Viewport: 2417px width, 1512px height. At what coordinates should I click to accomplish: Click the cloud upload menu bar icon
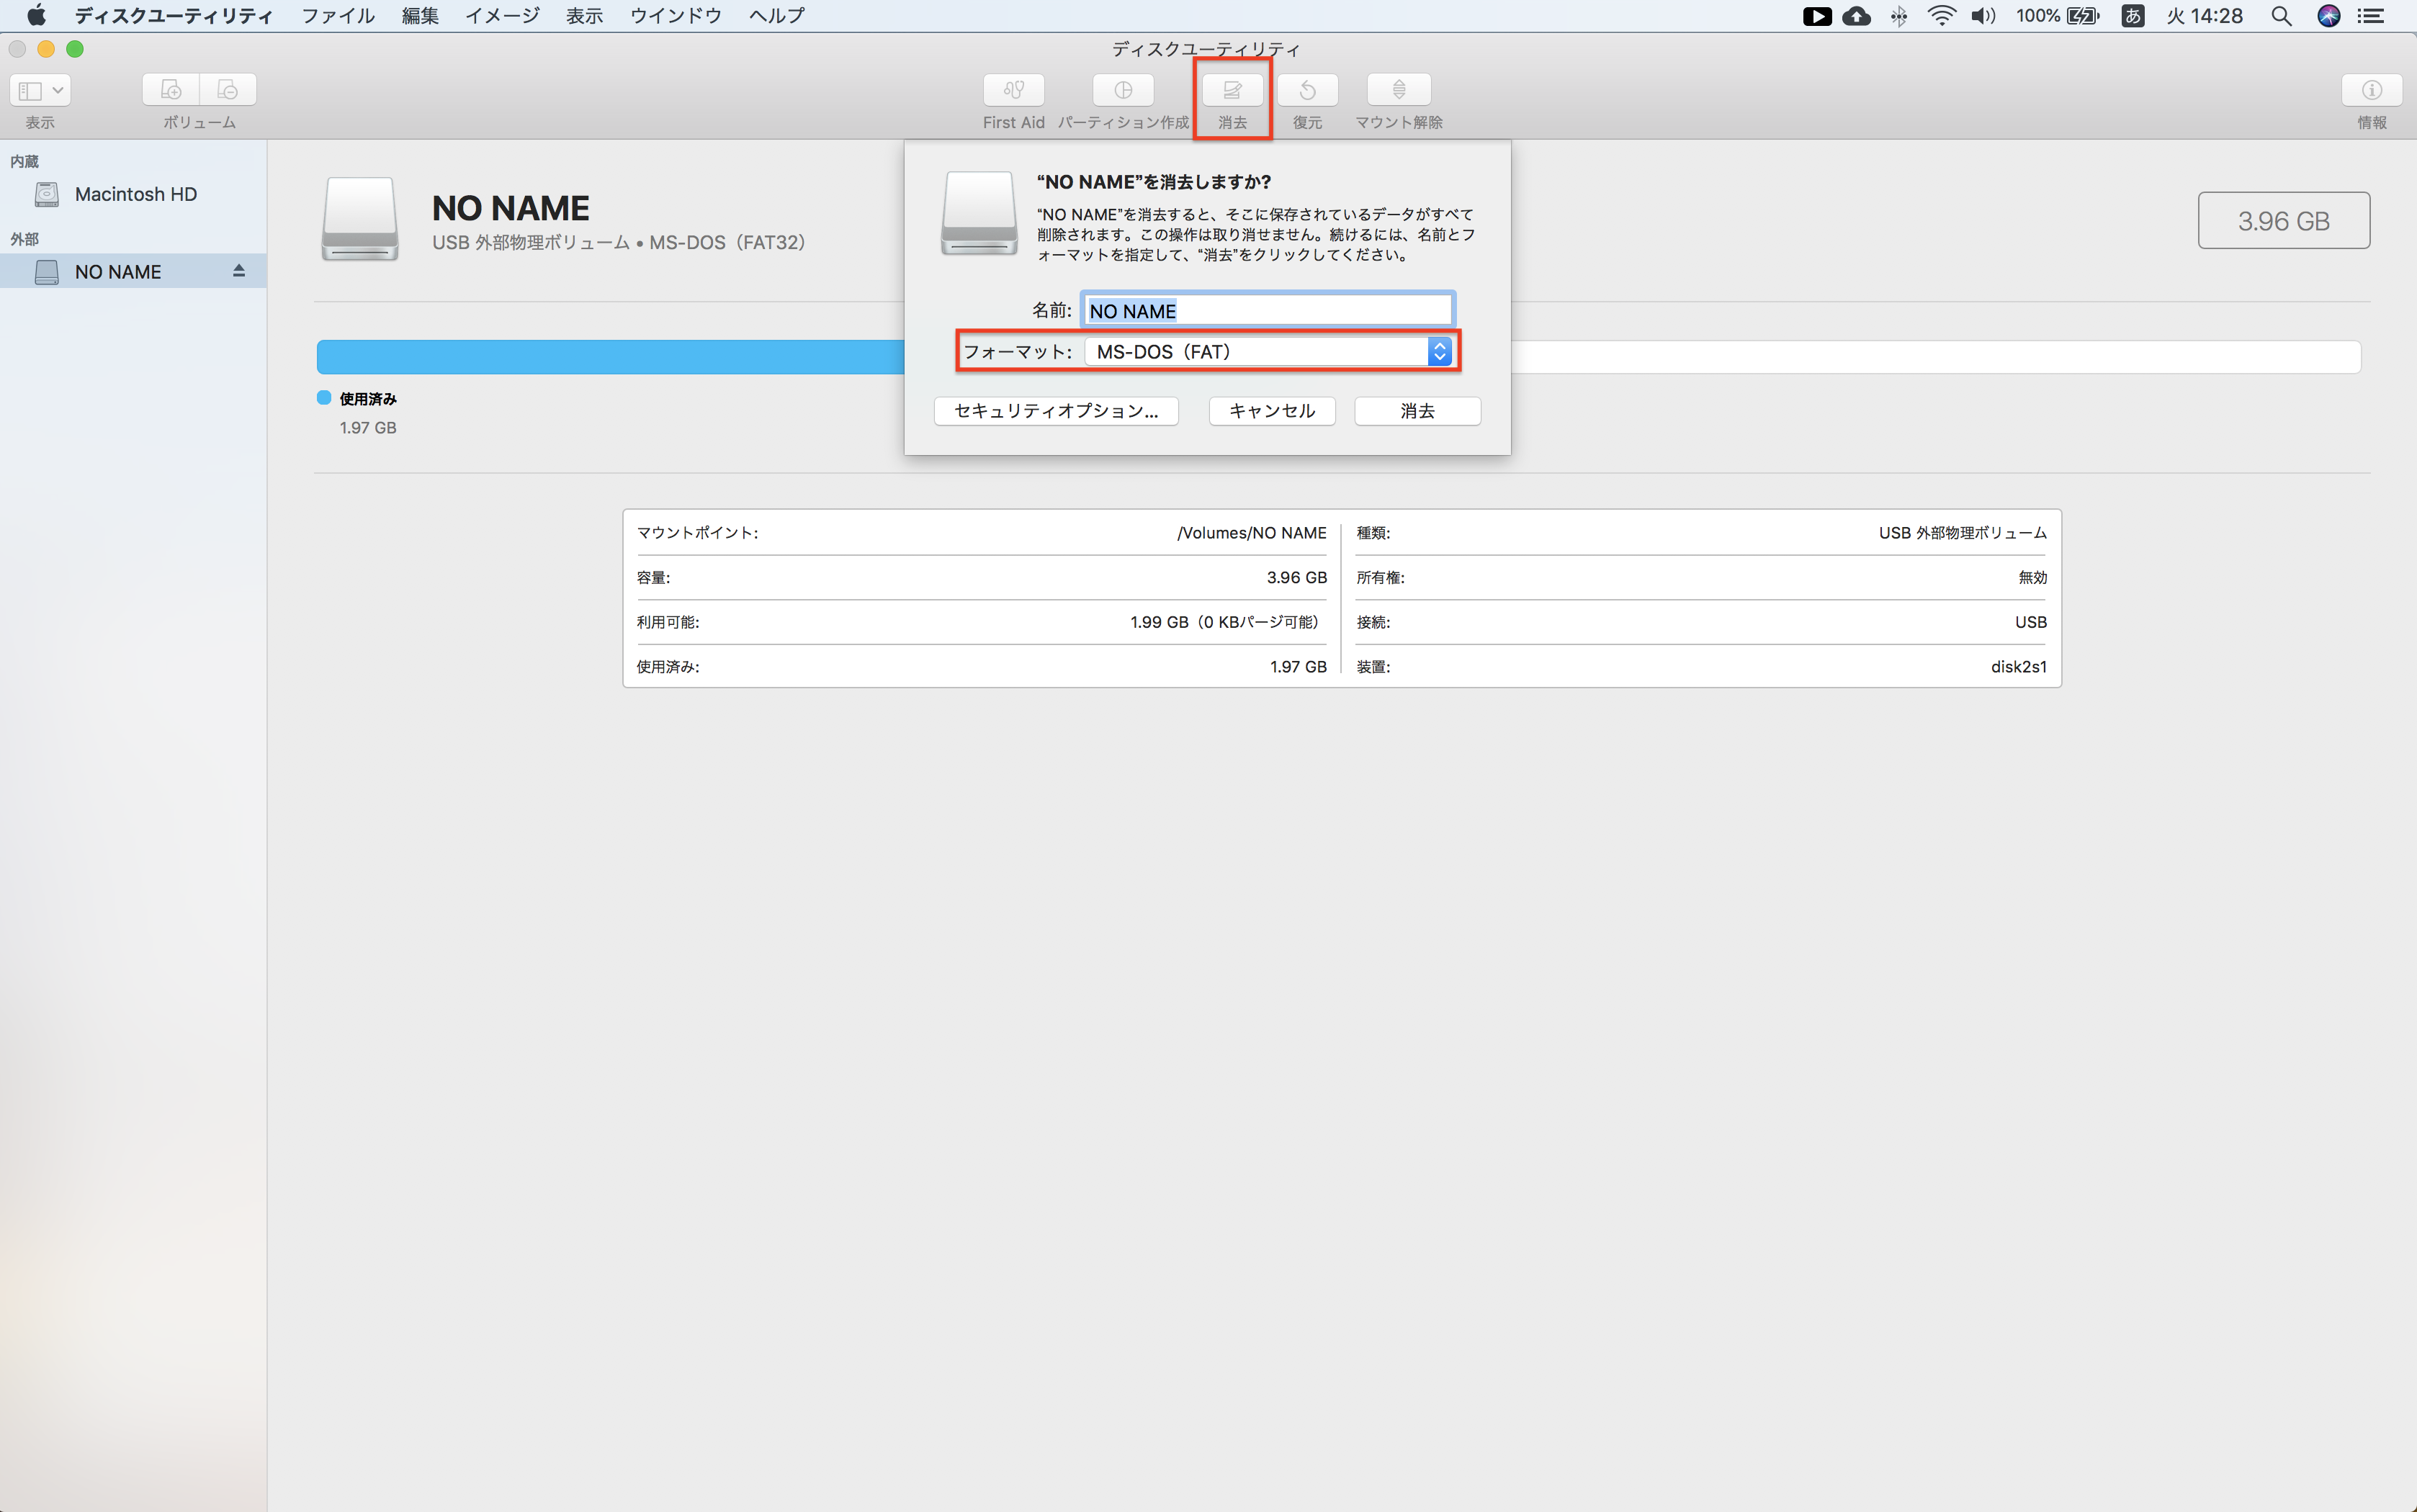click(x=1857, y=15)
